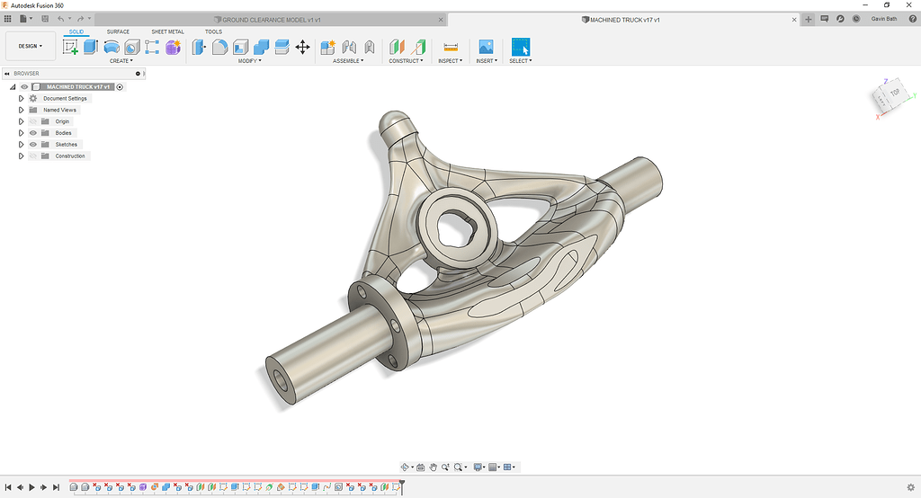This screenshot has height=498, width=921.
Task: Select the Rectangular Pattern tool
Action: 152,47
